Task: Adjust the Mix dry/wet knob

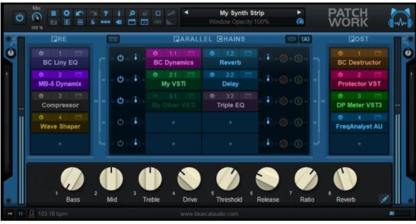Action: 36,17
